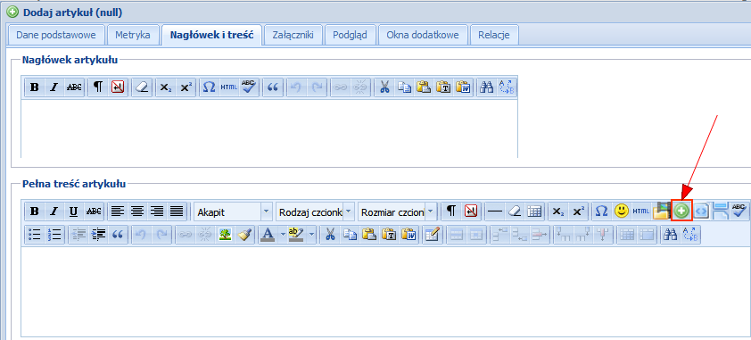751x340 pixels.
Task: Toggle align right in full content editor
Action: click(x=157, y=211)
